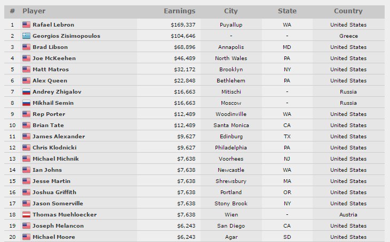This screenshot has width=390, height=242.
Task: Open Rep Porter's profile link
Action: (49, 114)
